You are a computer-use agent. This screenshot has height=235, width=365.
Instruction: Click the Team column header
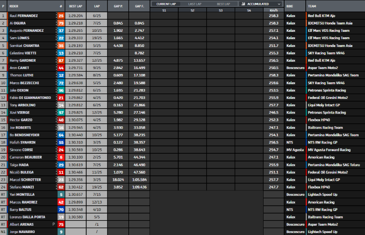pyautogui.click(x=312, y=7)
